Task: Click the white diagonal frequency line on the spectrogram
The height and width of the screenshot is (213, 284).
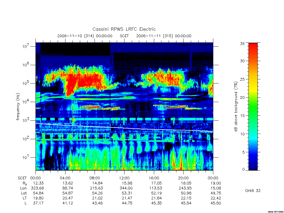Action: [x=124, y=128]
